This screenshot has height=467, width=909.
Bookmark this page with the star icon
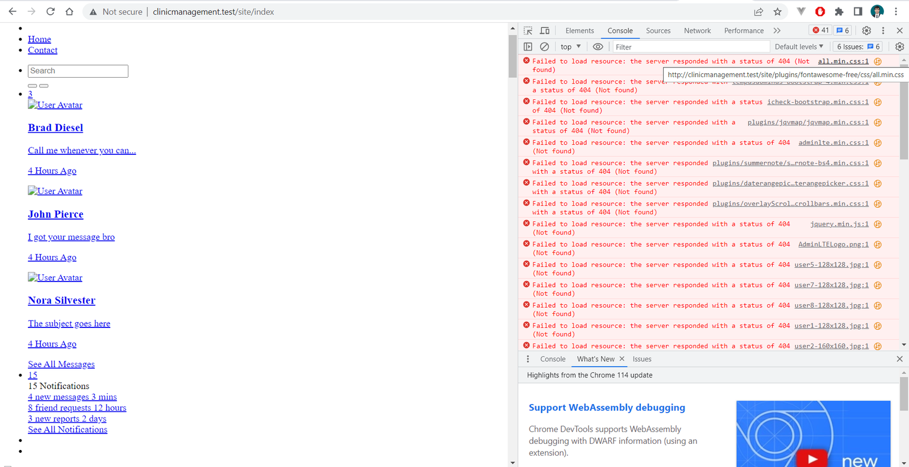tap(777, 11)
